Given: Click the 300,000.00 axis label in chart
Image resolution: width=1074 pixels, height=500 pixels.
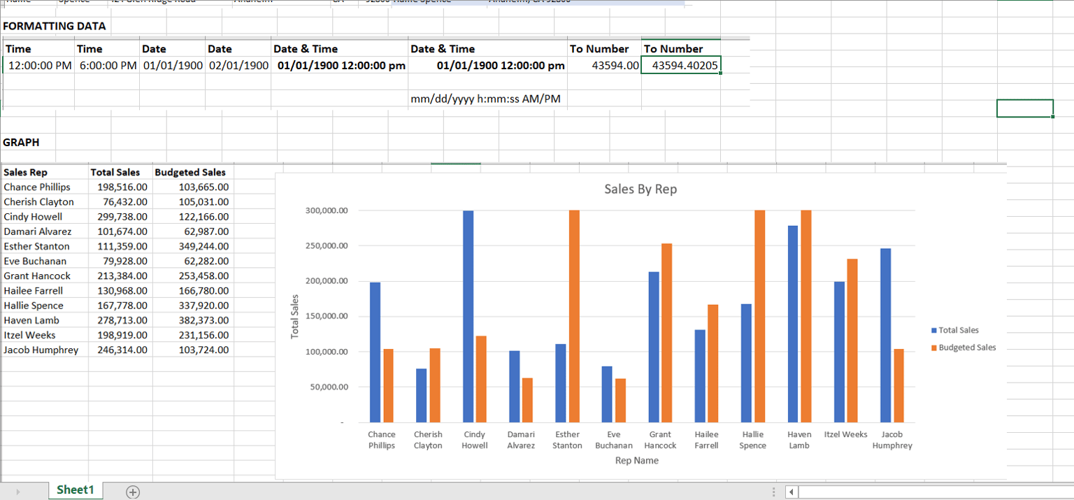Looking at the screenshot, I should pyautogui.click(x=327, y=210).
